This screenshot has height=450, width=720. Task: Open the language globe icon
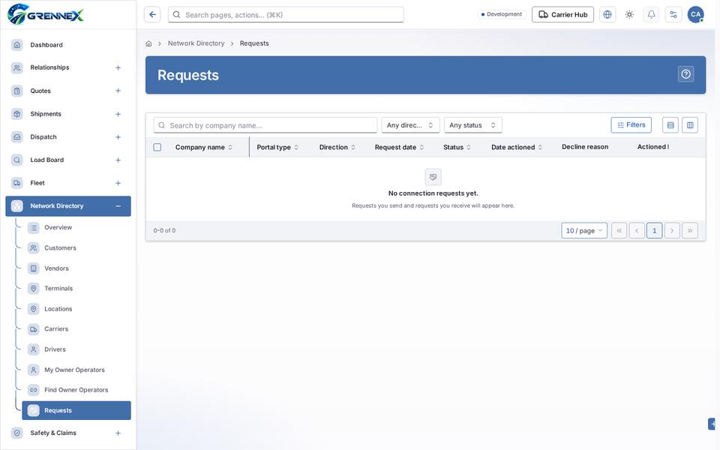coord(607,15)
